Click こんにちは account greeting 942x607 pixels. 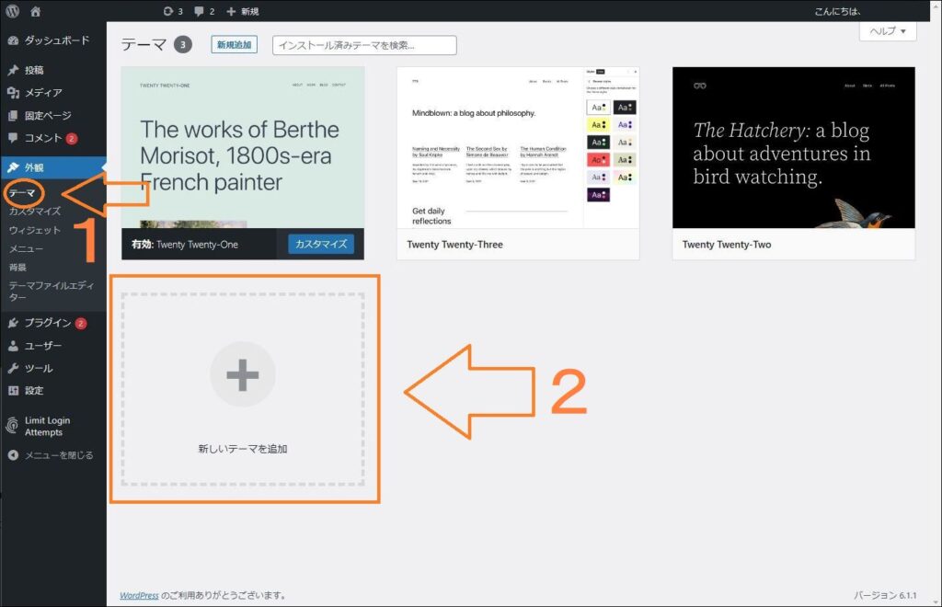pos(838,11)
